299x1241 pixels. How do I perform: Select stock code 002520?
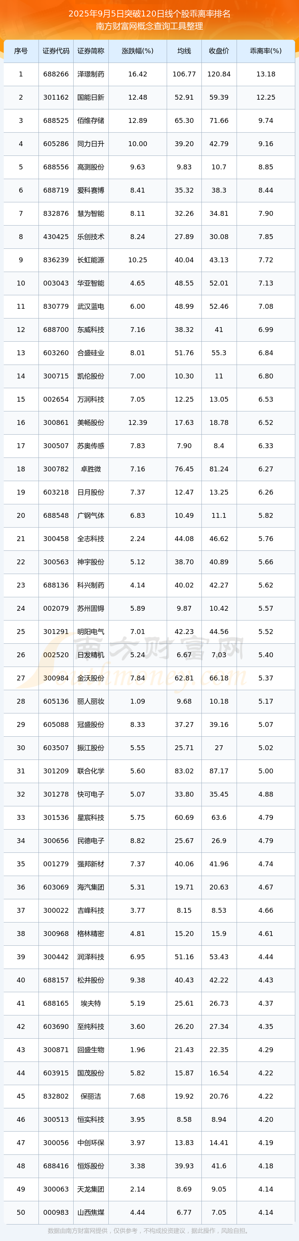56,655
